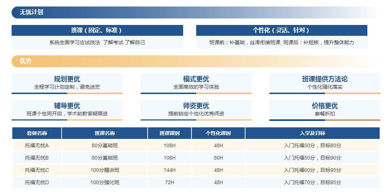The height and width of the screenshot is (195, 392).
Task: Open the 辅导更优 advantage card
Action: click(x=67, y=110)
